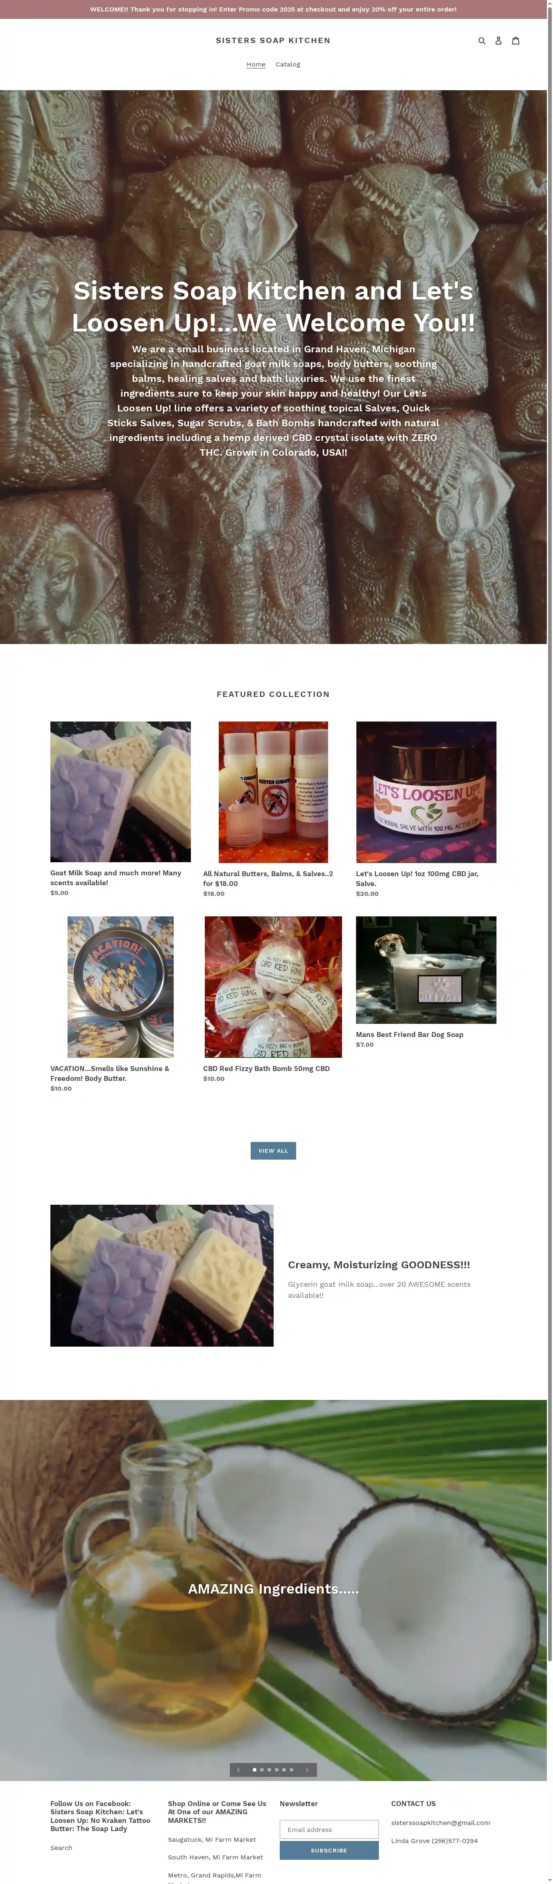Open the Catalog navigation item
Image resolution: width=553 pixels, height=1884 pixels.
pos(288,64)
